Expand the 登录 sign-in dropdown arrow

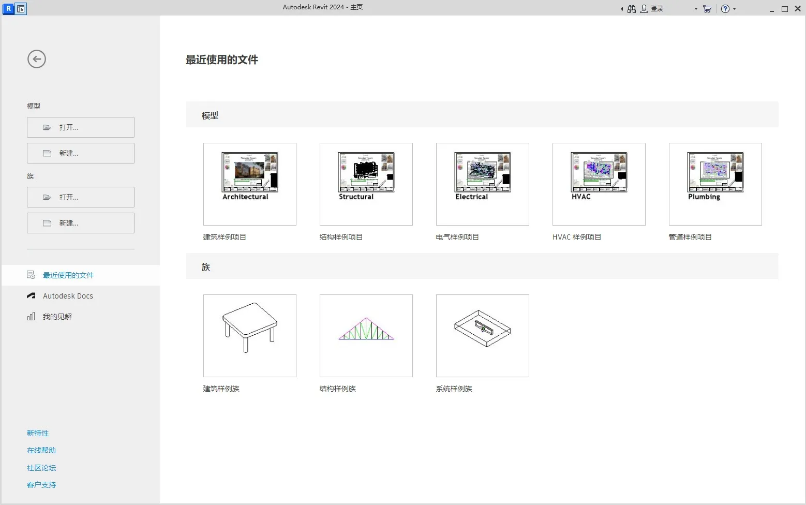(x=696, y=9)
